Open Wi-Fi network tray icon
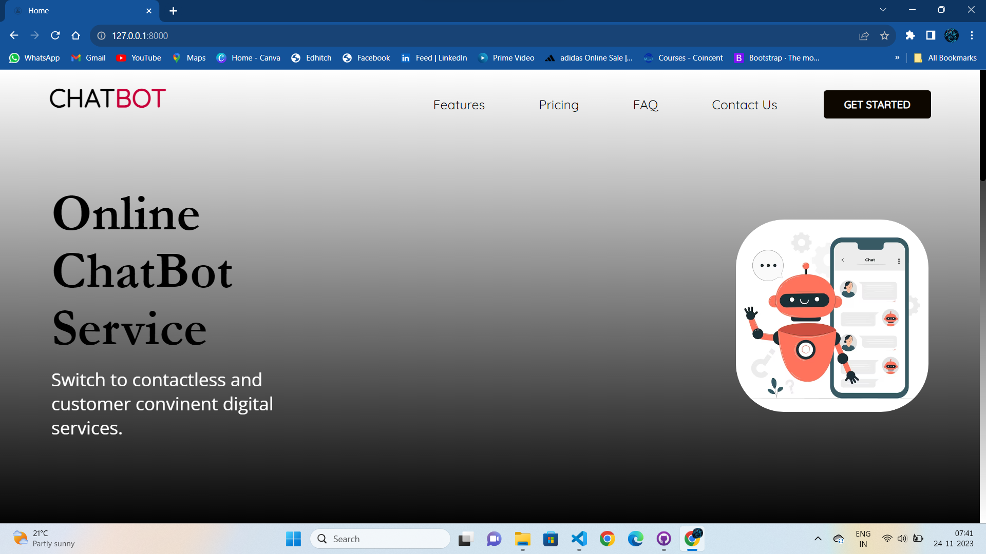Viewport: 986px width, 554px height. [x=887, y=539]
